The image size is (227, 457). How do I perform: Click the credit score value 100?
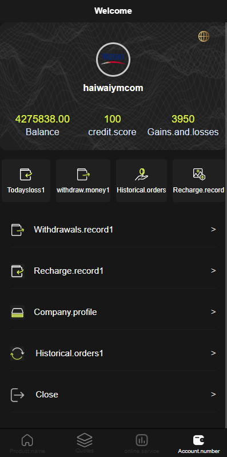[x=113, y=119]
